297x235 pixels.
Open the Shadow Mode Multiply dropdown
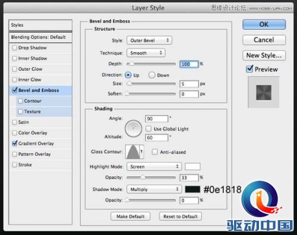pyautogui.click(x=154, y=189)
